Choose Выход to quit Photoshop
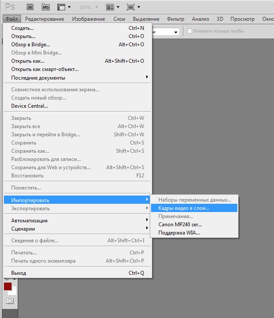Viewport: 274px width, 318px height. pyautogui.click(x=78, y=273)
